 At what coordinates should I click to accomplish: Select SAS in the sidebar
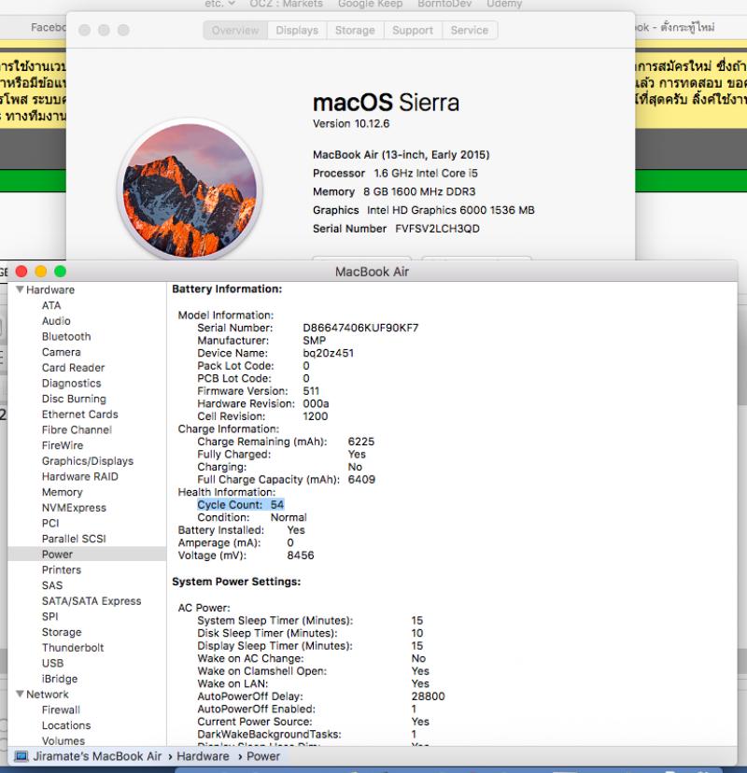pos(52,585)
